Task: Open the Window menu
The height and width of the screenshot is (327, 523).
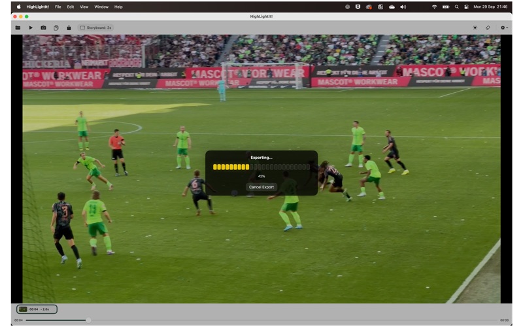Action: click(101, 7)
